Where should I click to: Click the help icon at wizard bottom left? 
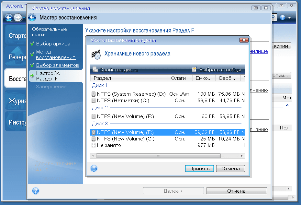[x=36, y=191]
